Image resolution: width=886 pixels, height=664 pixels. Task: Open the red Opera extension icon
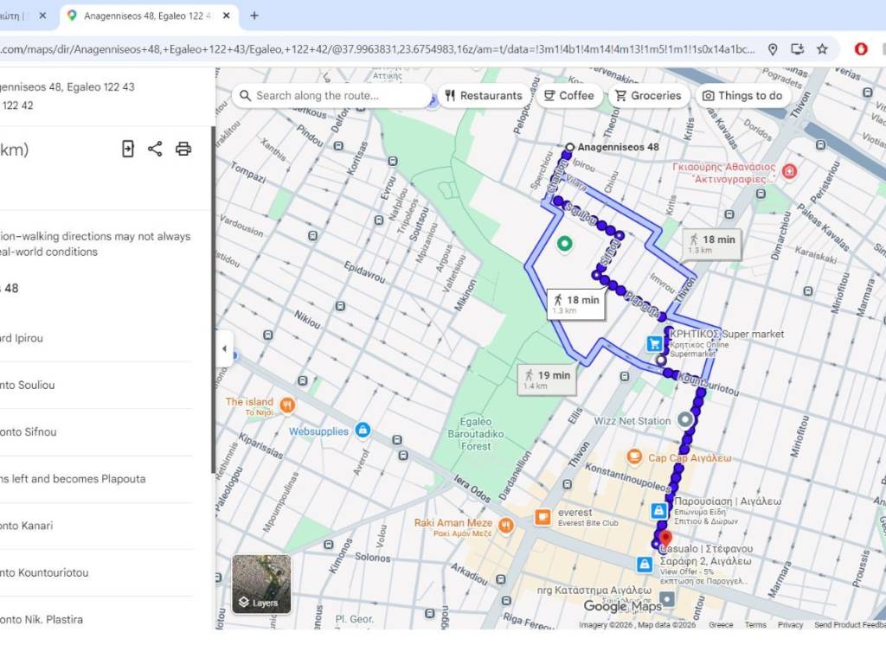point(861,49)
